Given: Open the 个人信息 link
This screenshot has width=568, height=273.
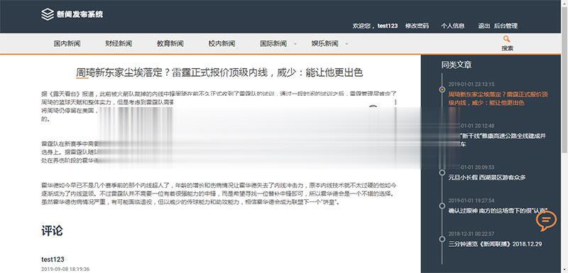Looking at the screenshot, I should point(452,26).
